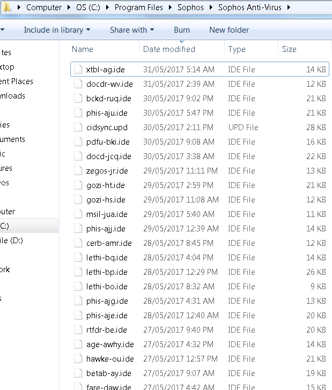Select Downloads in navigation pane
The width and height of the screenshot is (332, 390).
[12, 96]
